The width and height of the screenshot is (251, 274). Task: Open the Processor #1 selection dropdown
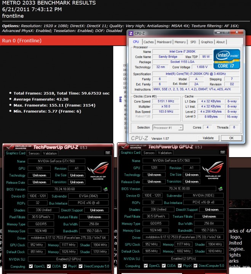pyautogui.click(x=168, y=127)
